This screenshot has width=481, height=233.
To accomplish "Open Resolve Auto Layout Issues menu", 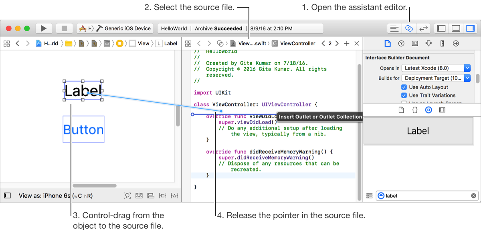I will click(x=174, y=196).
